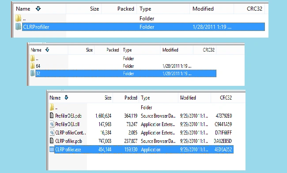
Task: Click the 64 folder icon in middle panel
Action: [x=33, y=66]
